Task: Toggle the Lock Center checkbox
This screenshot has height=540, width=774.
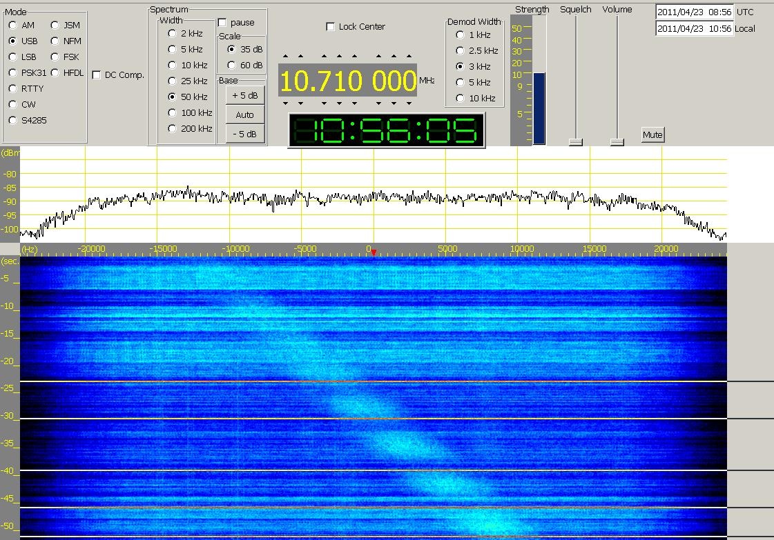Action: 331,27
